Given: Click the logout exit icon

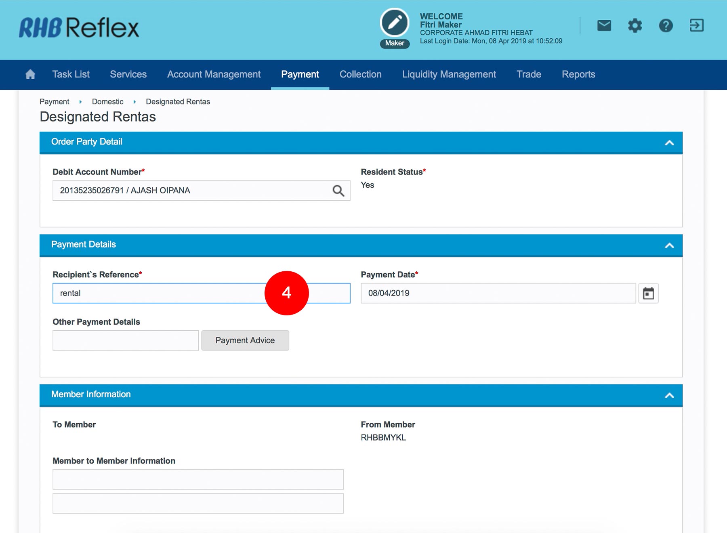Looking at the screenshot, I should (x=696, y=26).
